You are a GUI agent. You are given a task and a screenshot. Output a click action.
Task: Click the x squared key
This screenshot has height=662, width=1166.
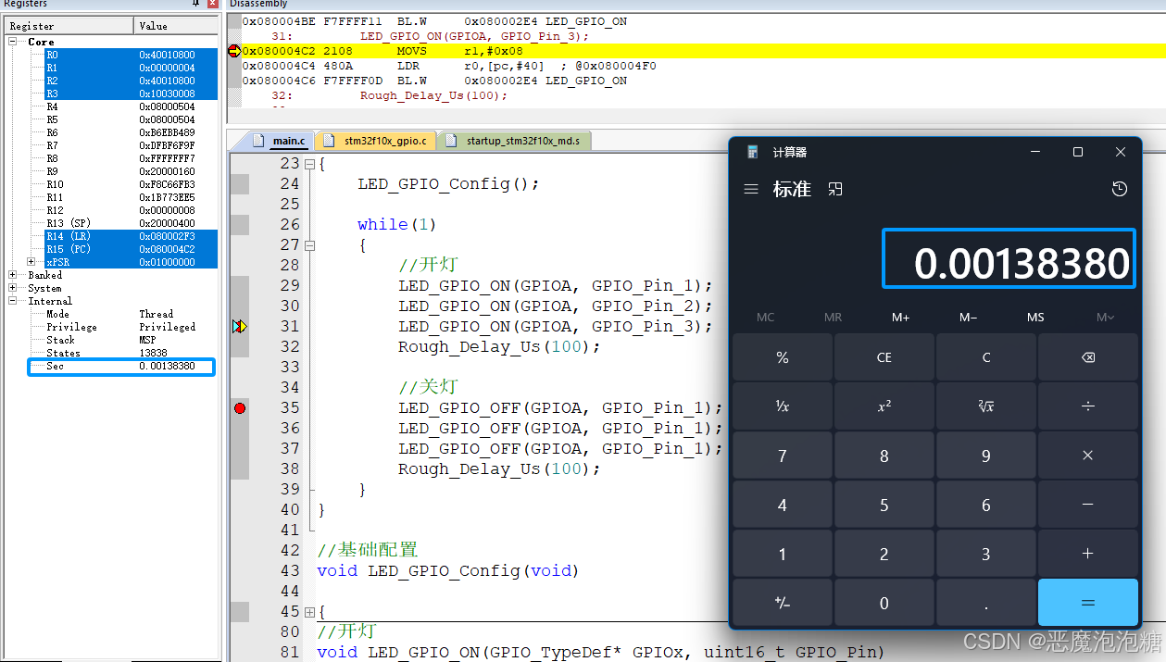pos(884,406)
